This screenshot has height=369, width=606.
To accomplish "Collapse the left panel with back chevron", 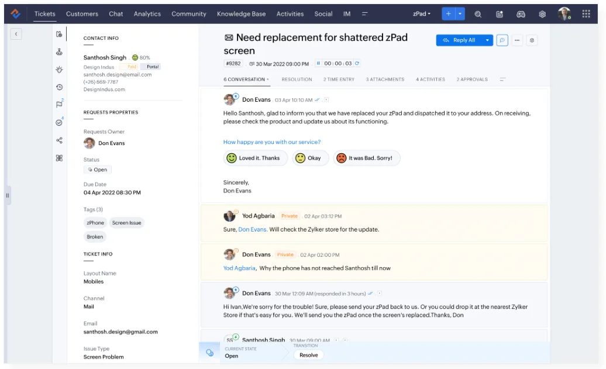I will click(x=16, y=35).
